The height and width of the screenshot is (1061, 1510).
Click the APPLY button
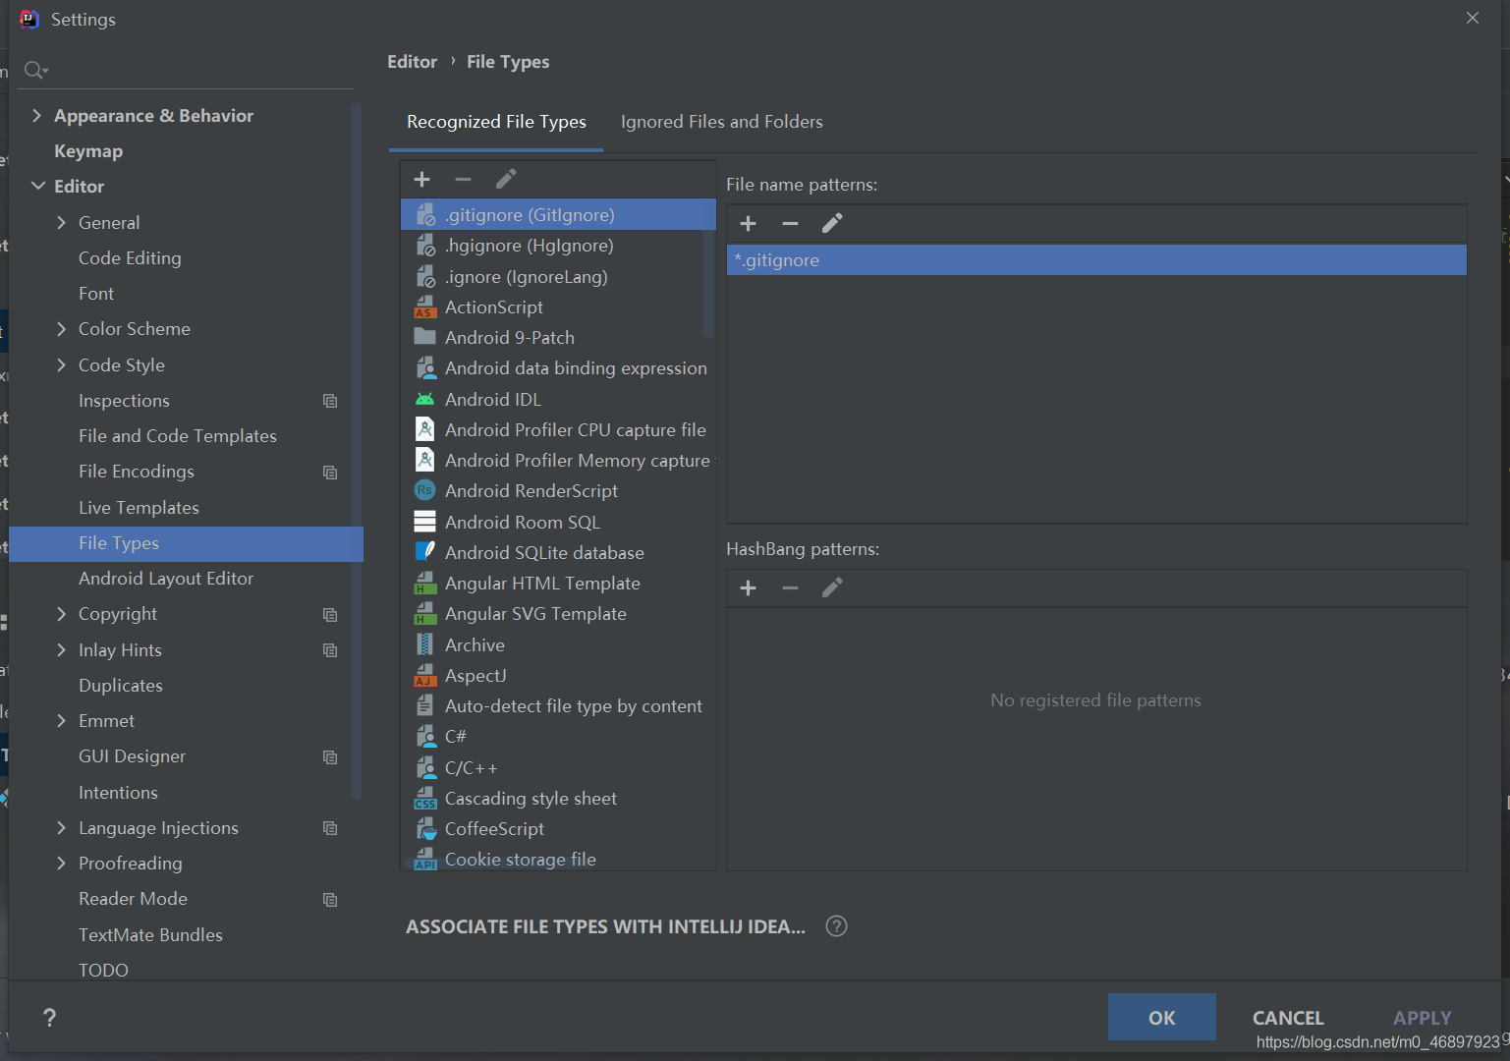(1422, 1018)
